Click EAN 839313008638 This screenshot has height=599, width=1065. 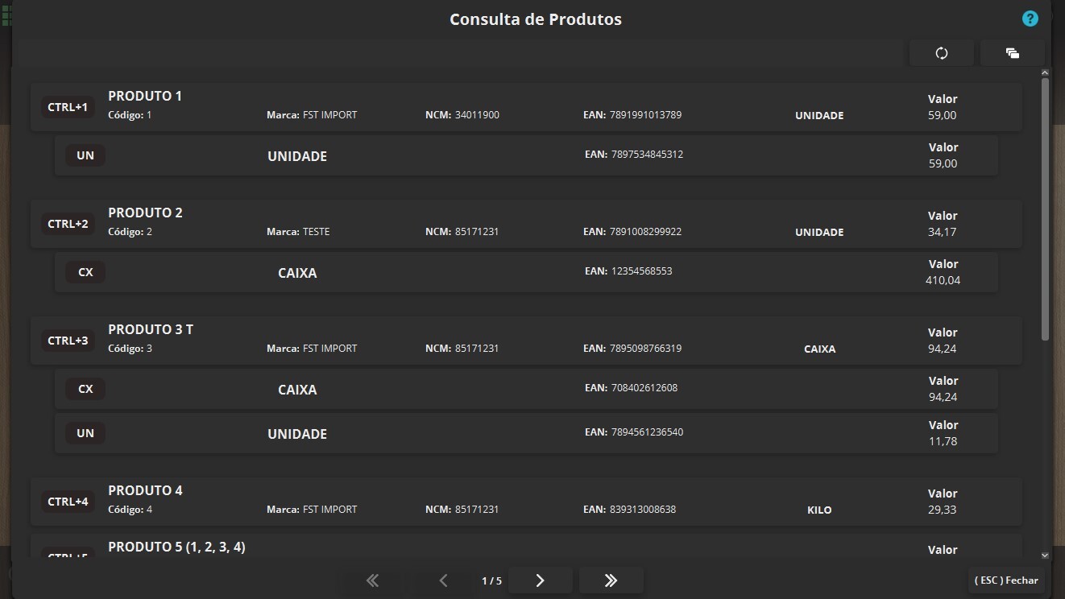tap(630, 510)
